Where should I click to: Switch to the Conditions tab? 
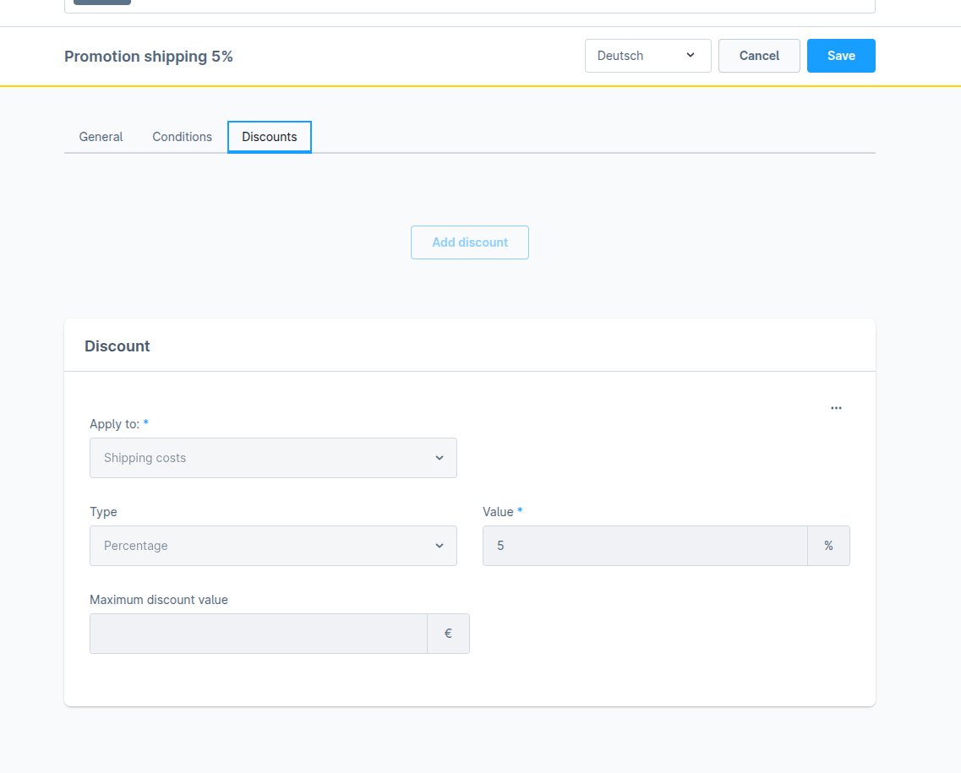tap(182, 137)
